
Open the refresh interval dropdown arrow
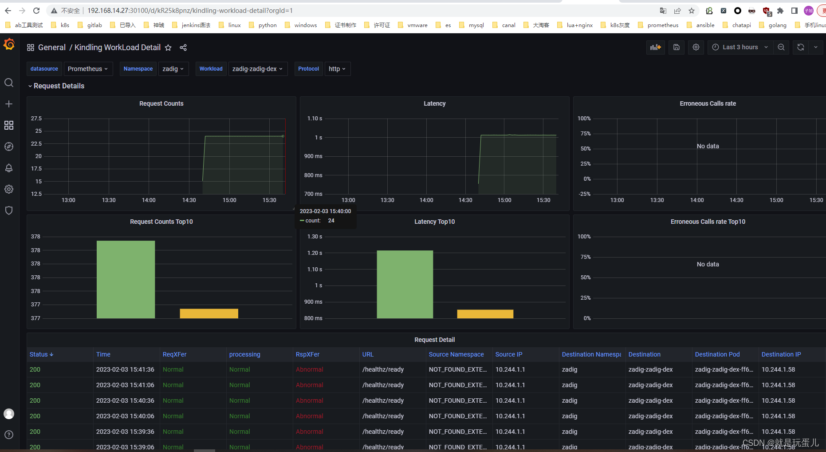816,47
